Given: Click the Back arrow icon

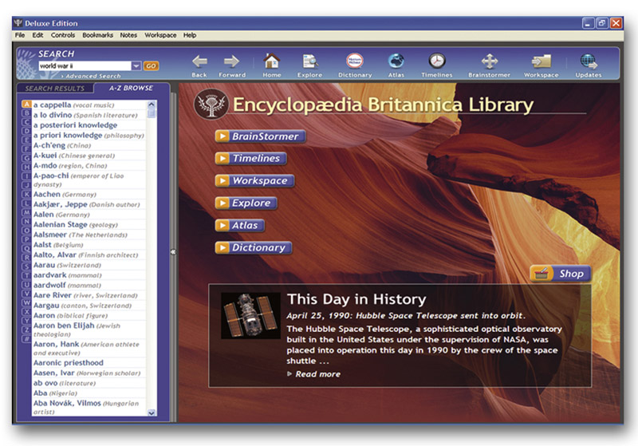Looking at the screenshot, I should 199,61.
